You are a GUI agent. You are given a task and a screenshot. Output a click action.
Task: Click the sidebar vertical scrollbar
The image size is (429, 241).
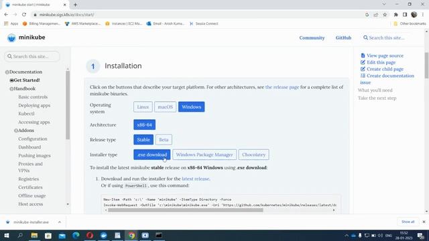coord(68,105)
